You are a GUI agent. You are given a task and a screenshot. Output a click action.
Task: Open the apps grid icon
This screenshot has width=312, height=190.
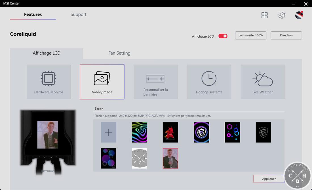[x=264, y=15]
